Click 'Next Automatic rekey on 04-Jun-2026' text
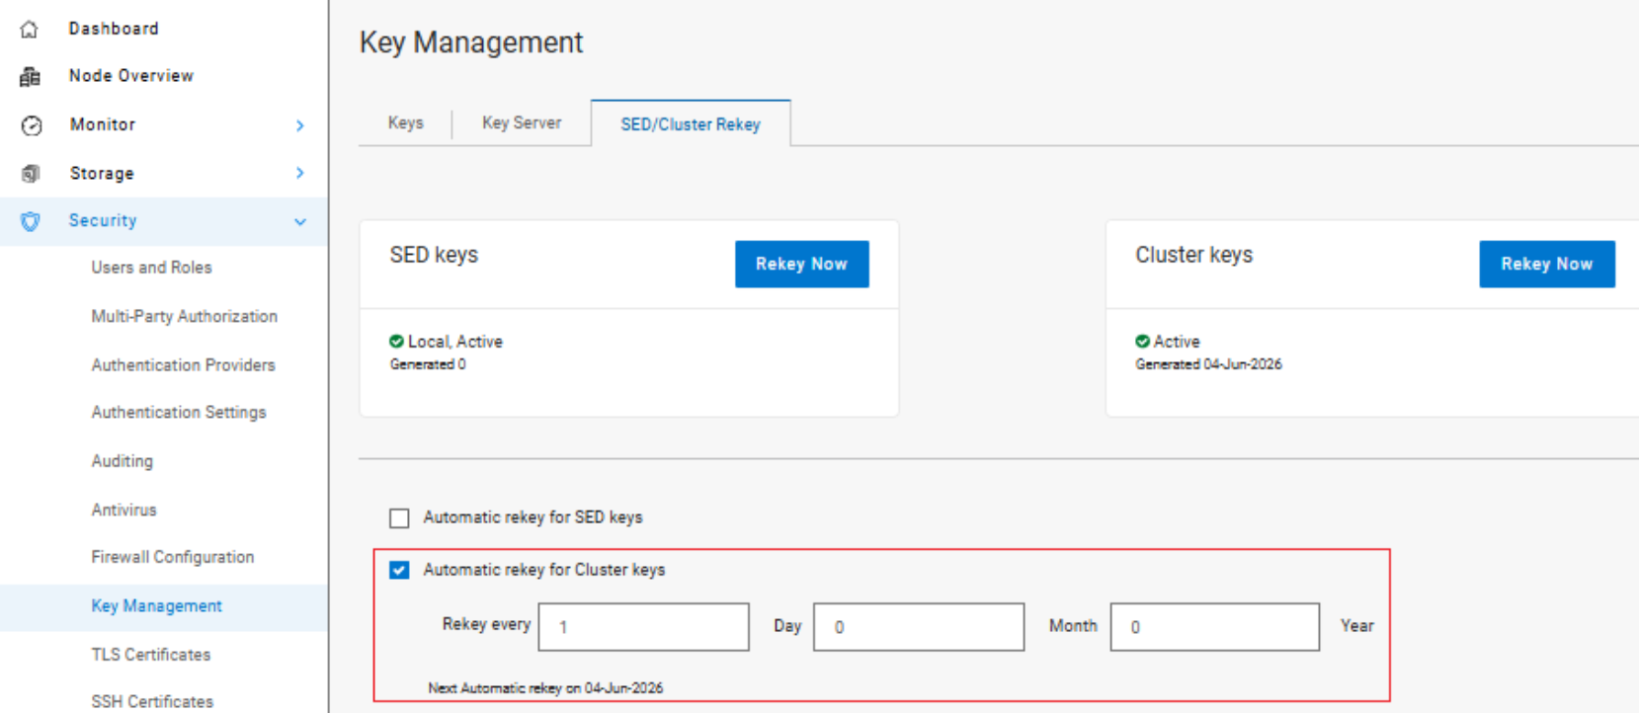This screenshot has width=1640, height=713. pyautogui.click(x=545, y=688)
